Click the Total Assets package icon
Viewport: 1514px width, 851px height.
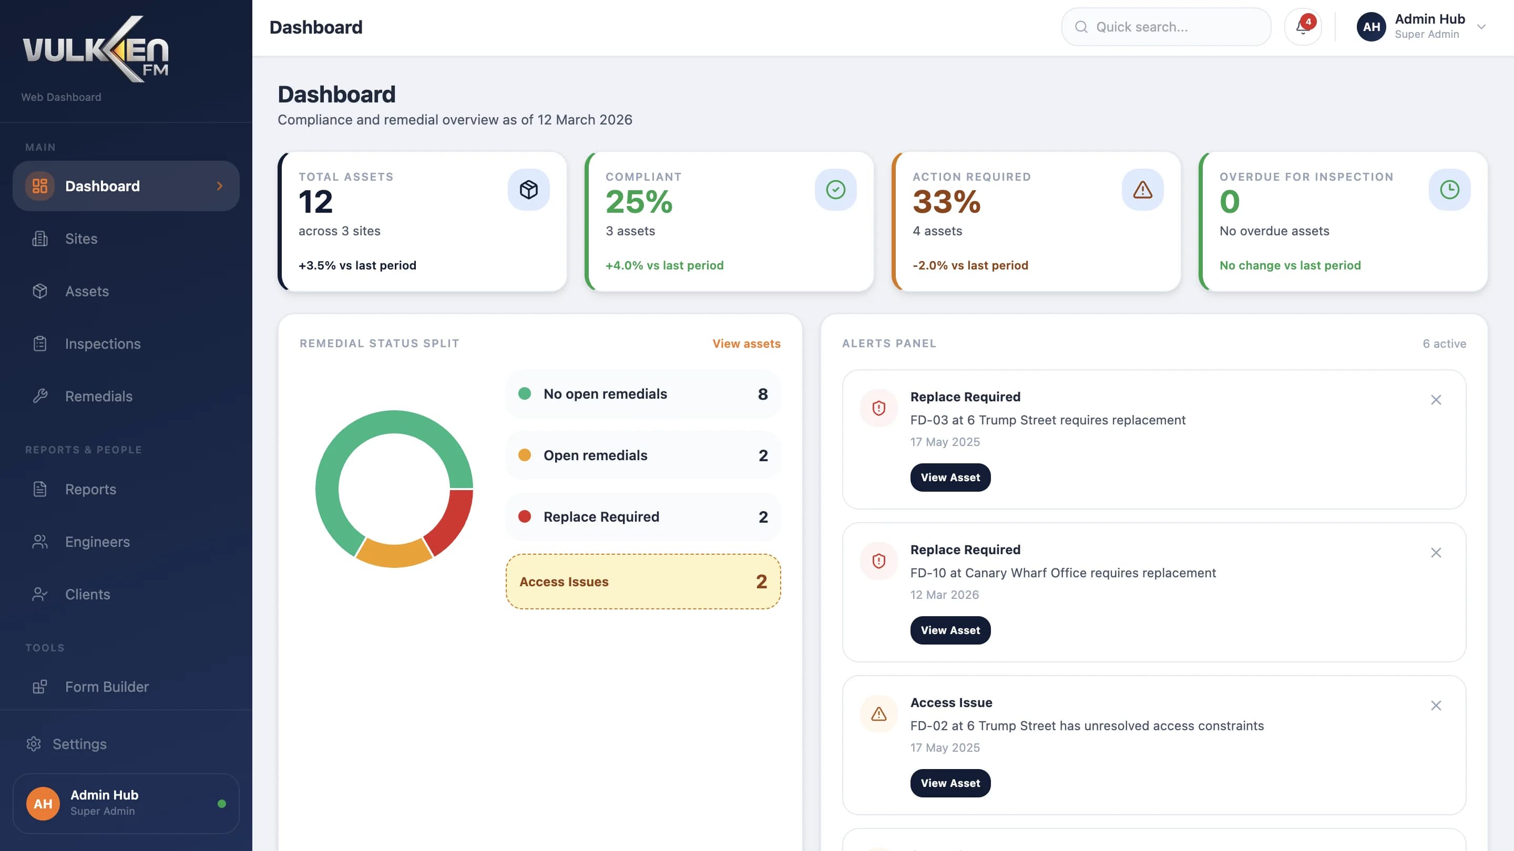click(528, 189)
